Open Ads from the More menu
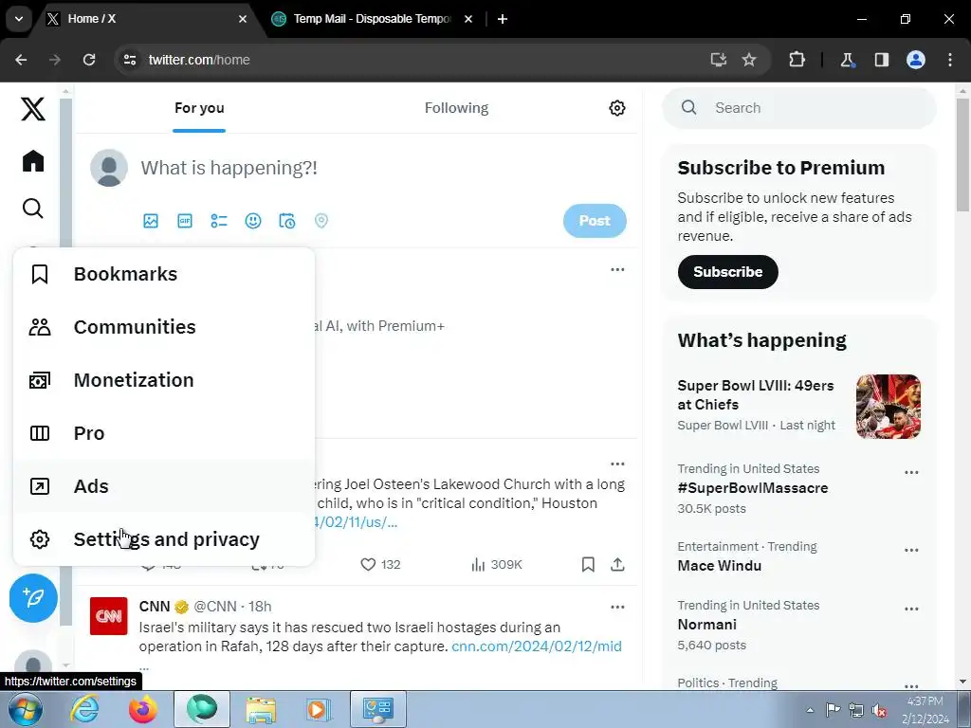Screen dimensions: 971x728 pos(164,486)
